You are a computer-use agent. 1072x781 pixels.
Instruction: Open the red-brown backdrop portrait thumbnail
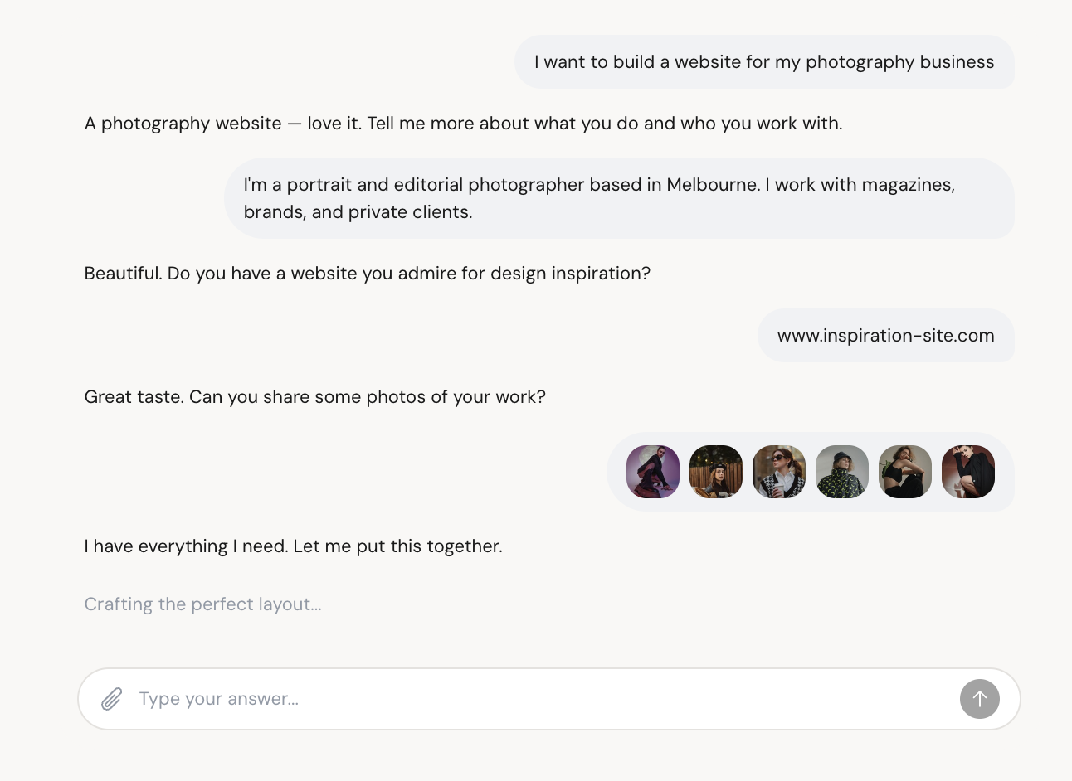click(968, 472)
